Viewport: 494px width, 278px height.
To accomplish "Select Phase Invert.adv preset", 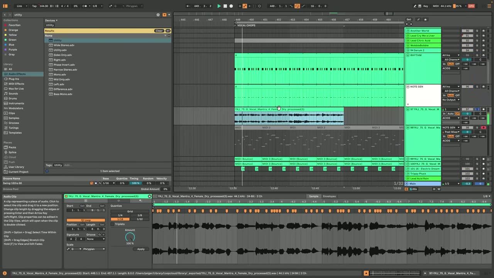I will (x=64, y=65).
